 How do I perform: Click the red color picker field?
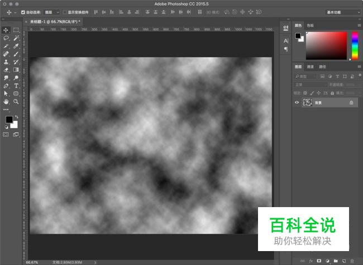[x=327, y=46]
